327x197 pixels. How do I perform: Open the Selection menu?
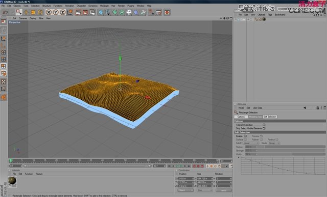(x=35, y=6)
